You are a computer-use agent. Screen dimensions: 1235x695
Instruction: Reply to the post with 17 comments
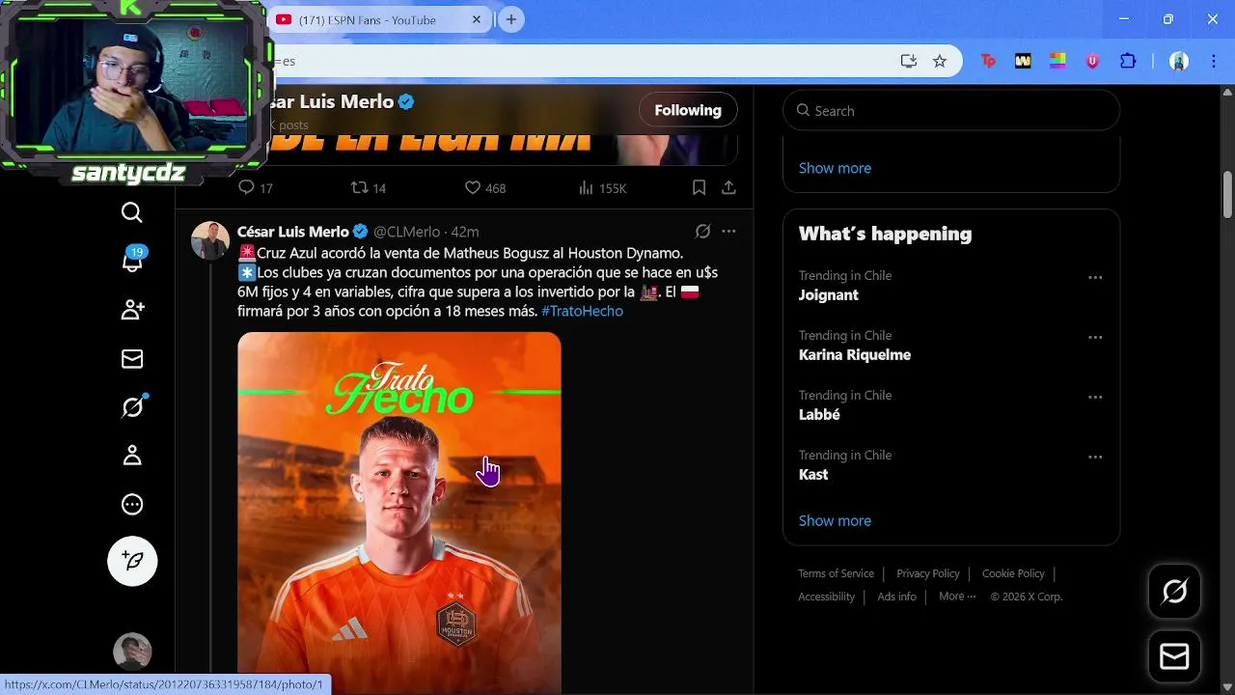[x=256, y=188]
